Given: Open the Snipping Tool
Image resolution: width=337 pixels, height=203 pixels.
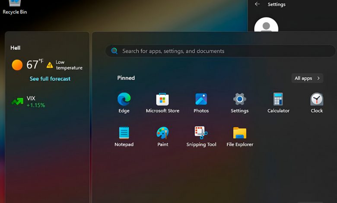Looking at the screenshot, I should point(201,136).
